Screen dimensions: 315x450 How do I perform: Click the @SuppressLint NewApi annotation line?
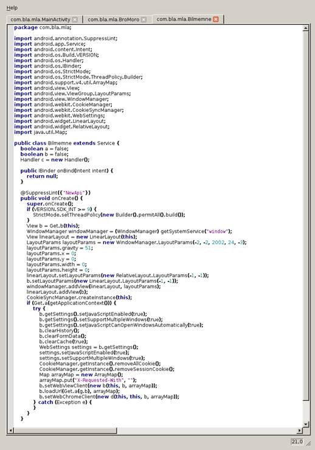[55, 193]
